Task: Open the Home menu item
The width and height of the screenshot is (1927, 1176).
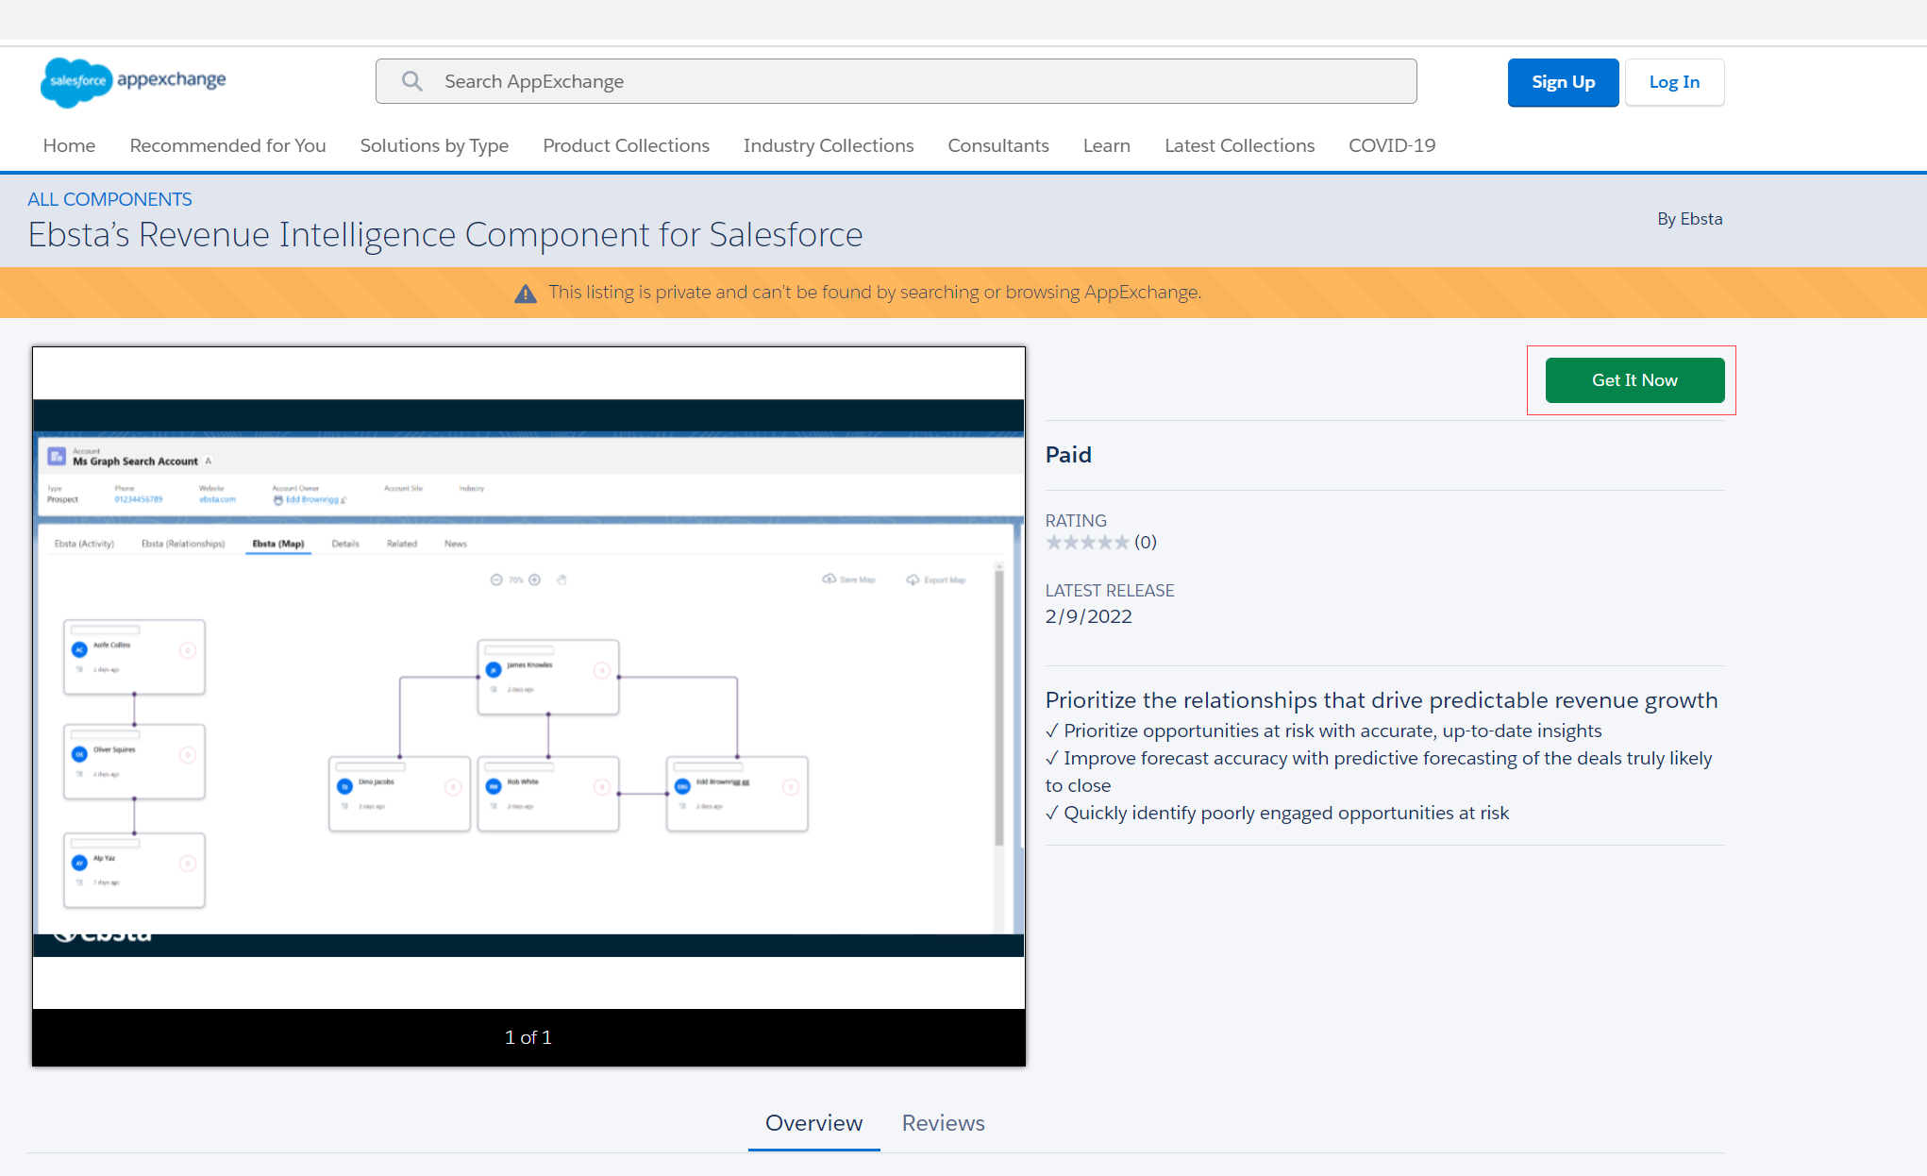Action: click(x=69, y=145)
